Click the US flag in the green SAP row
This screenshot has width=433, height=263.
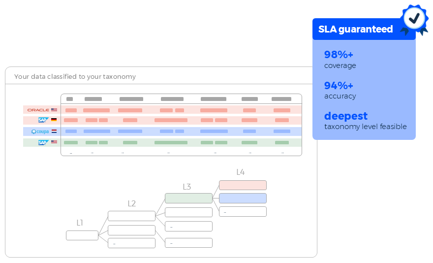click(54, 142)
